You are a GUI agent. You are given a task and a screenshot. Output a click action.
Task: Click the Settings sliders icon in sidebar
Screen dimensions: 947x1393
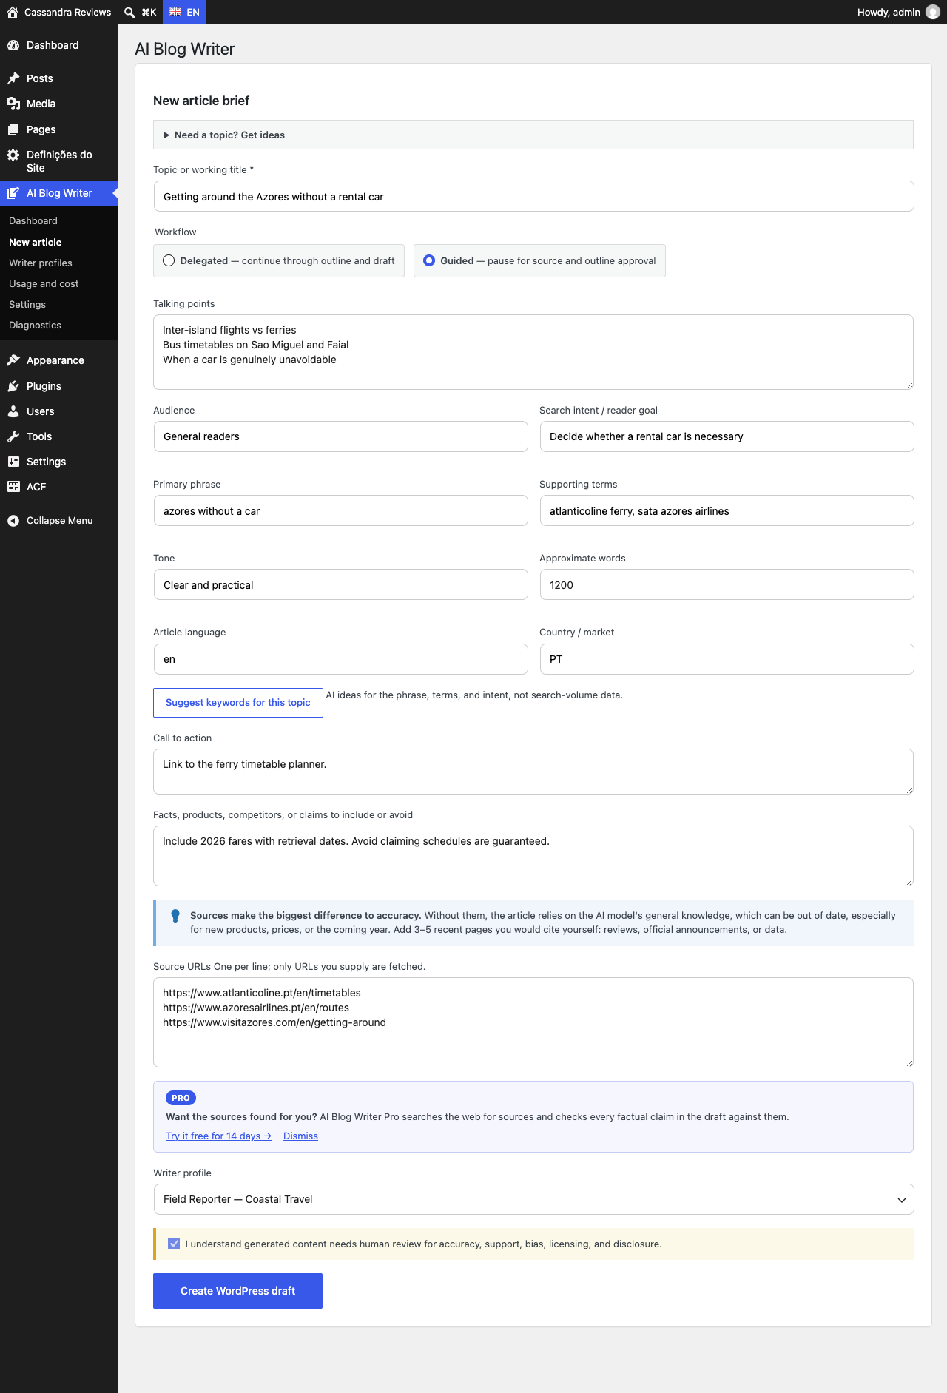pos(13,462)
